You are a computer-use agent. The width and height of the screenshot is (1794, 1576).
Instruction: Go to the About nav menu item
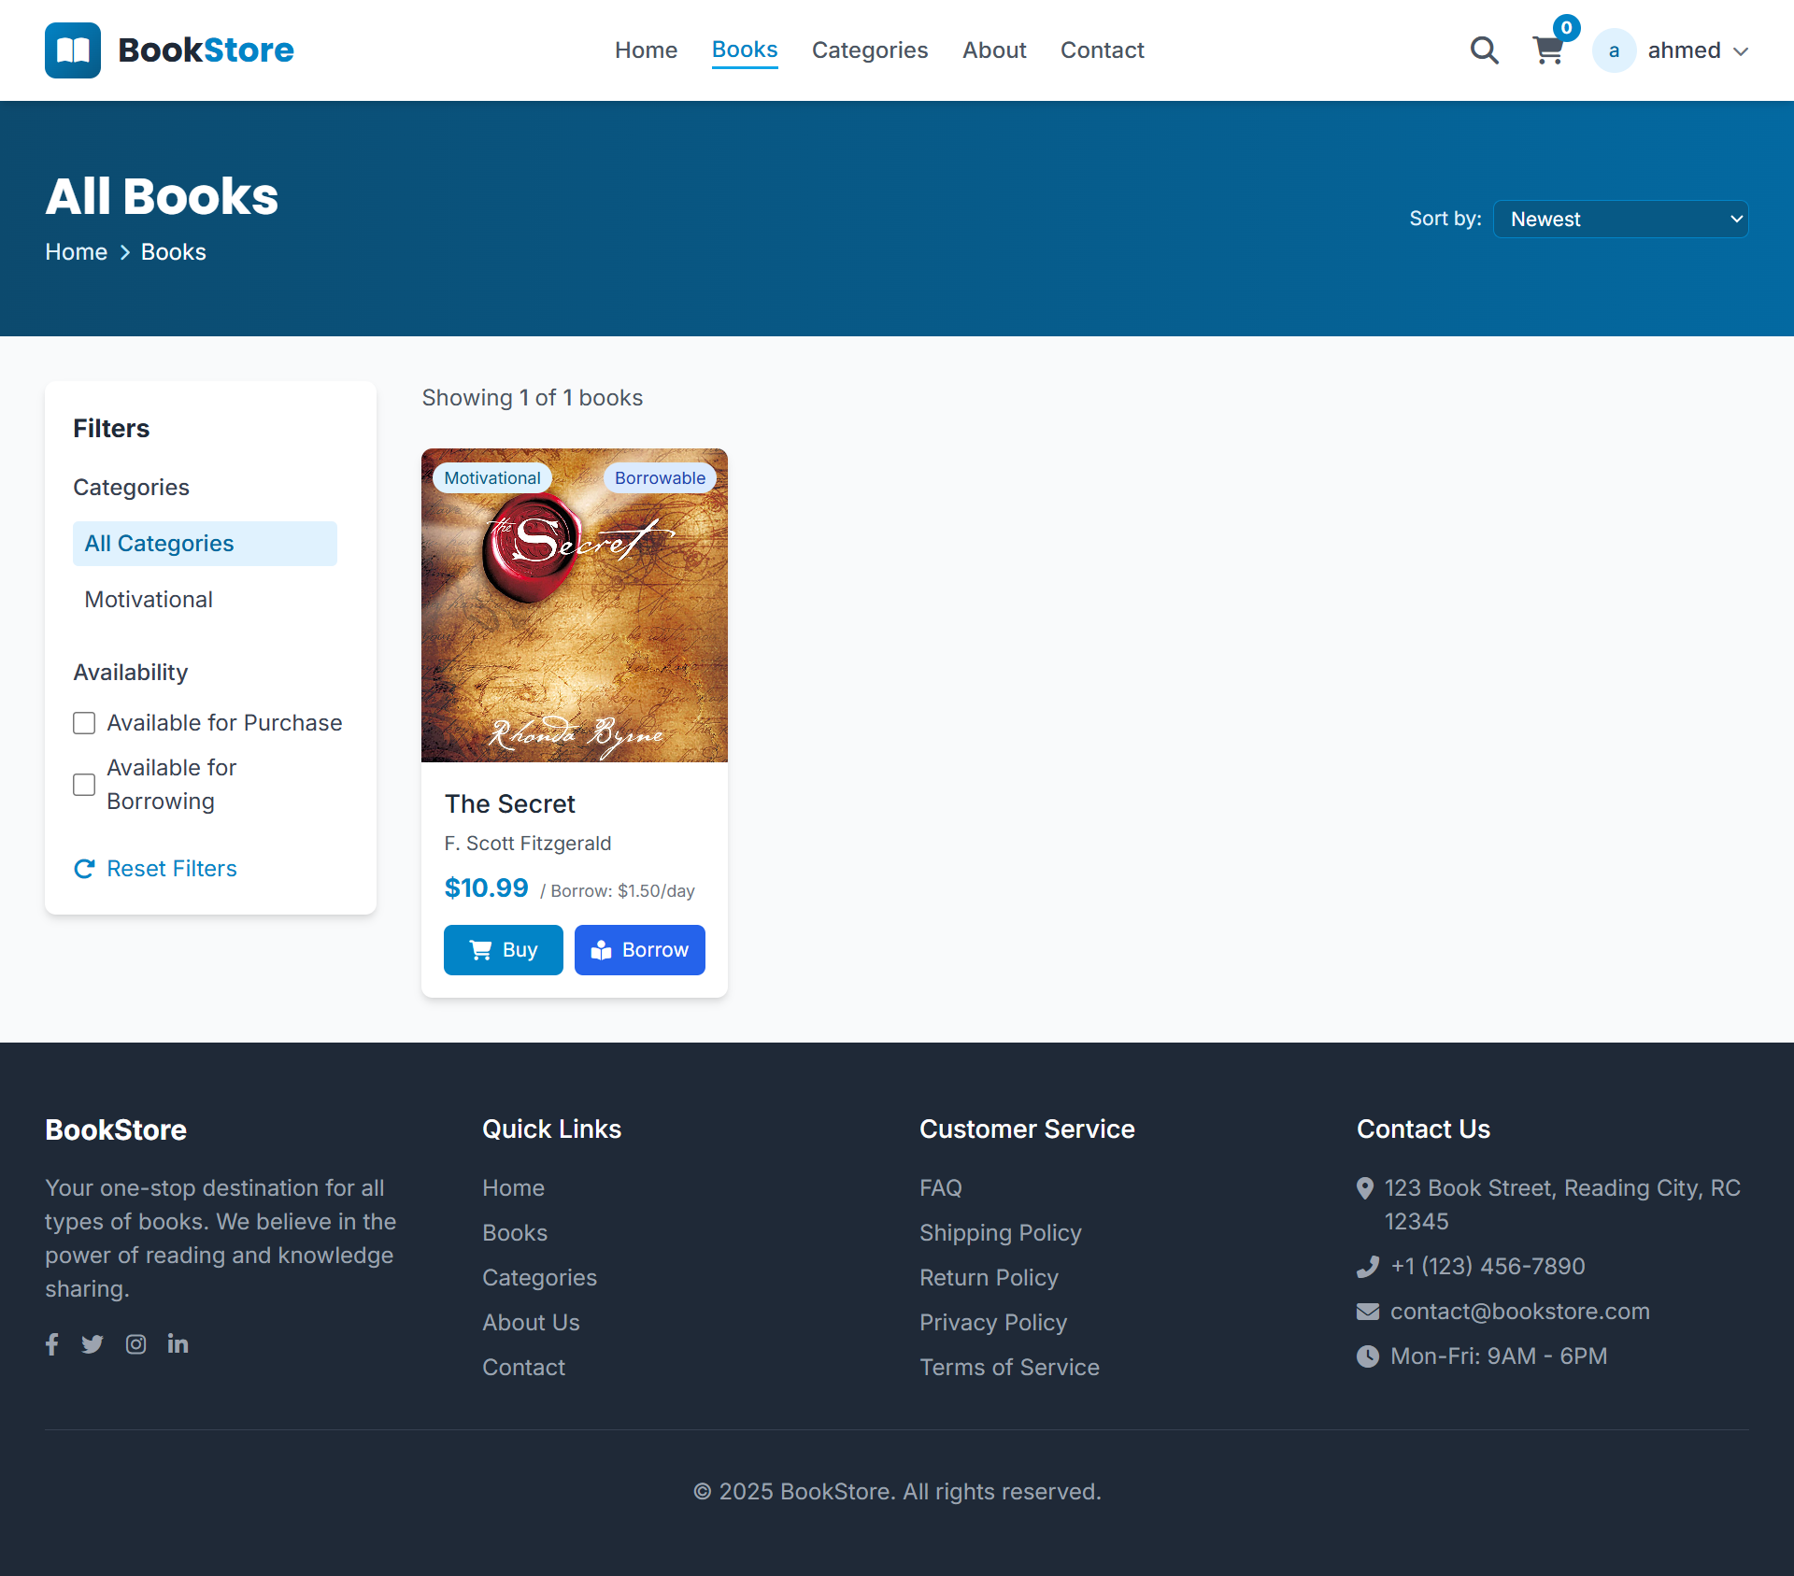(994, 50)
